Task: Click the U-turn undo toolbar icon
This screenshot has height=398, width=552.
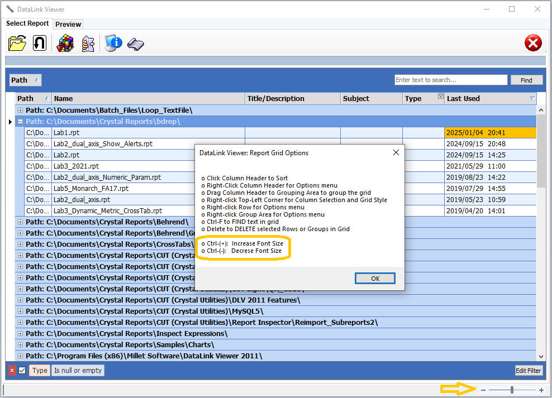Action: tap(40, 43)
